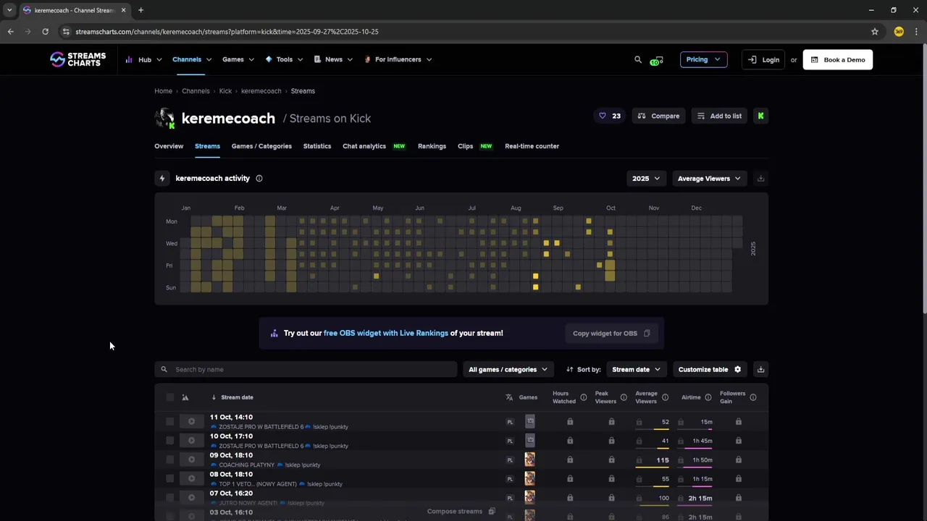Click the Compare button
927x521 pixels.
[658, 116]
